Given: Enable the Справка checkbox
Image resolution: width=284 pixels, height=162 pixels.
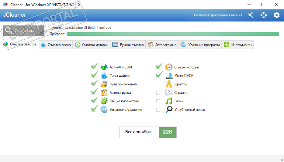Looking at the screenshot, I should click(158, 93).
